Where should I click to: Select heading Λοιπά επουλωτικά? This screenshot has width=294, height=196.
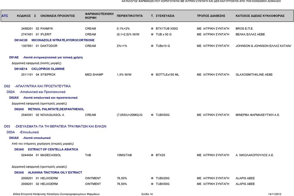37,138
